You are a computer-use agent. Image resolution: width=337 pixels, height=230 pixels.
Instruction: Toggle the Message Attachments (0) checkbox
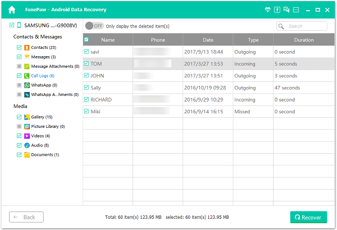point(19,66)
